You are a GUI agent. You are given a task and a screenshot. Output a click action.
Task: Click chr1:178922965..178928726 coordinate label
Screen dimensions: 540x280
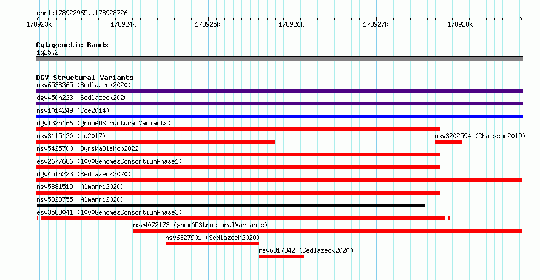pos(82,13)
